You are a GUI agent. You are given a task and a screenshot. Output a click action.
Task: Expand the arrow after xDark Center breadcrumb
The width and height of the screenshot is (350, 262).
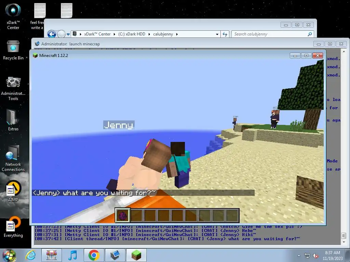[x=114, y=34]
